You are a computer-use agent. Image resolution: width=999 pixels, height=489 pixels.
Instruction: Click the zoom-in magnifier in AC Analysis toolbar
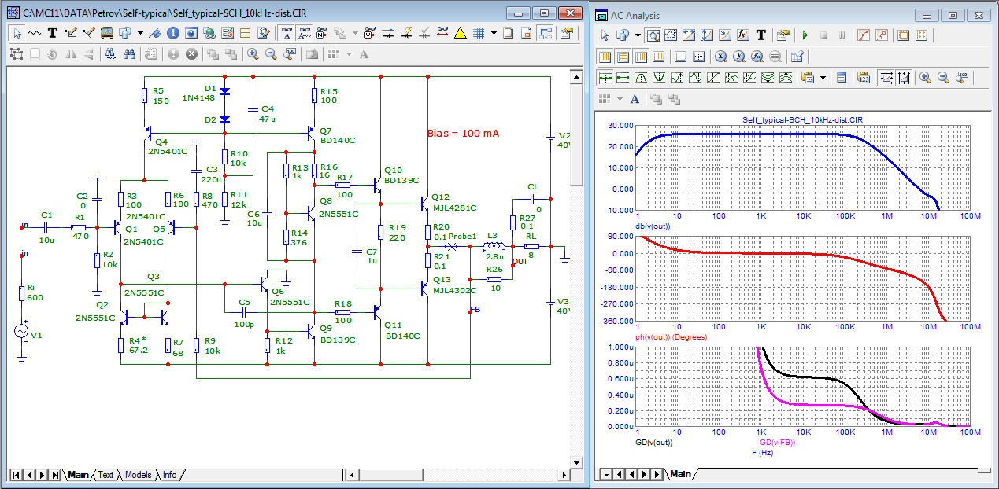925,78
